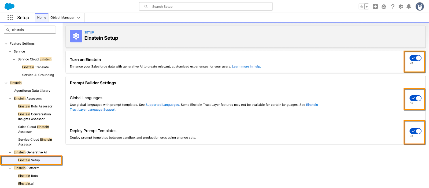The image size is (429, 188).
Task: Click the Einstein Setup gear page icon
Action: [76, 36]
